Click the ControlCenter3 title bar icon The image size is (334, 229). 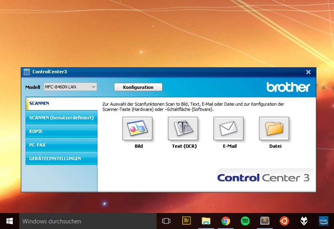coord(27,72)
